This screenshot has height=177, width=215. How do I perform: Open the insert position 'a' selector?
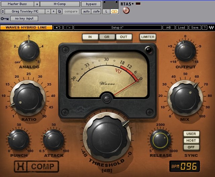[37, 4]
